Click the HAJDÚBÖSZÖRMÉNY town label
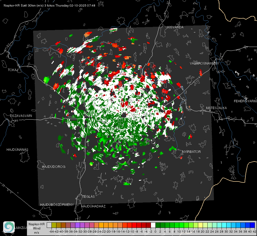 [x=57, y=205]
